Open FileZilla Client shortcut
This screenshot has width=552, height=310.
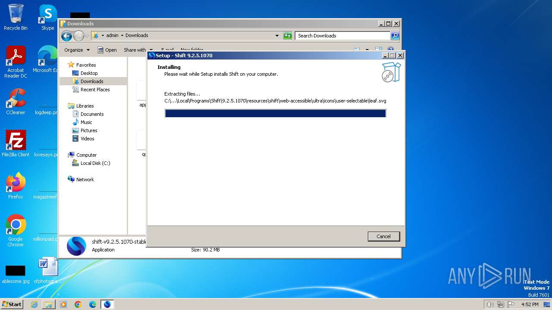(16, 143)
